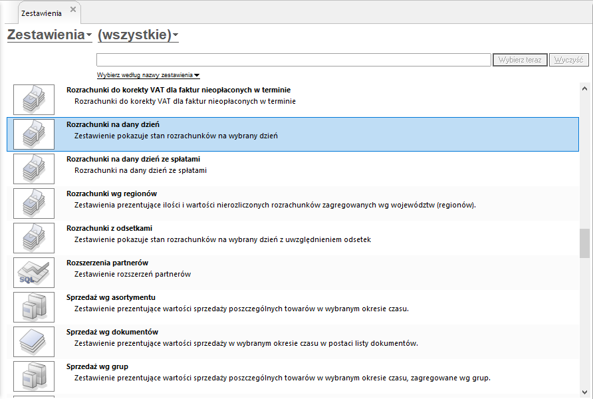The width and height of the screenshot is (593, 399).
Task: Expand Wybierz według nazwy zestawienia dropdown
Action: (x=148, y=75)
